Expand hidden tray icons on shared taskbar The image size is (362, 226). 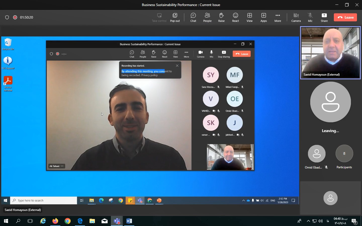tap(243, 200)
